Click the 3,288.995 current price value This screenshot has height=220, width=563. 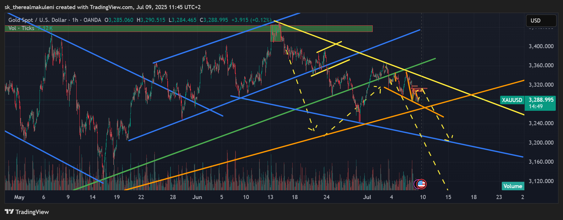(x=541, y=100)
